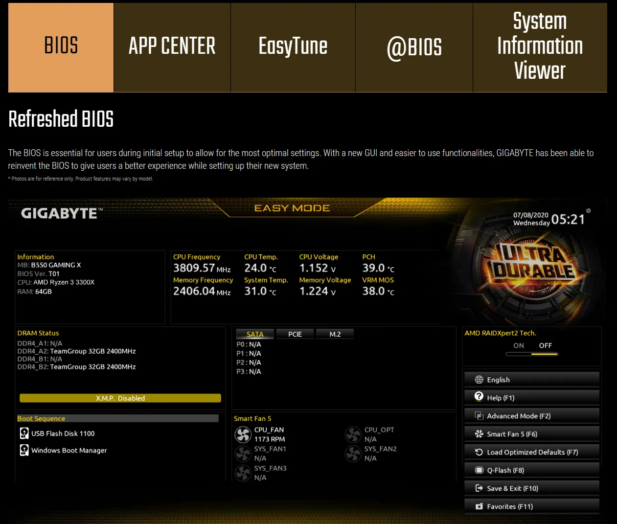Viewport: 617px width, 524px height.
Task: Click the Q-Flash chip icon
Action: (x=479, y=470)
